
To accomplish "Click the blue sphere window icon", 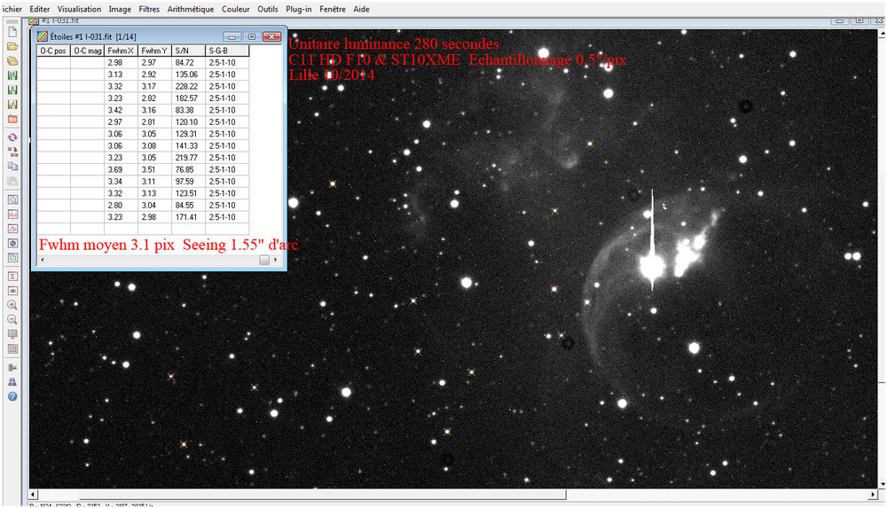I will coord(12,243).
